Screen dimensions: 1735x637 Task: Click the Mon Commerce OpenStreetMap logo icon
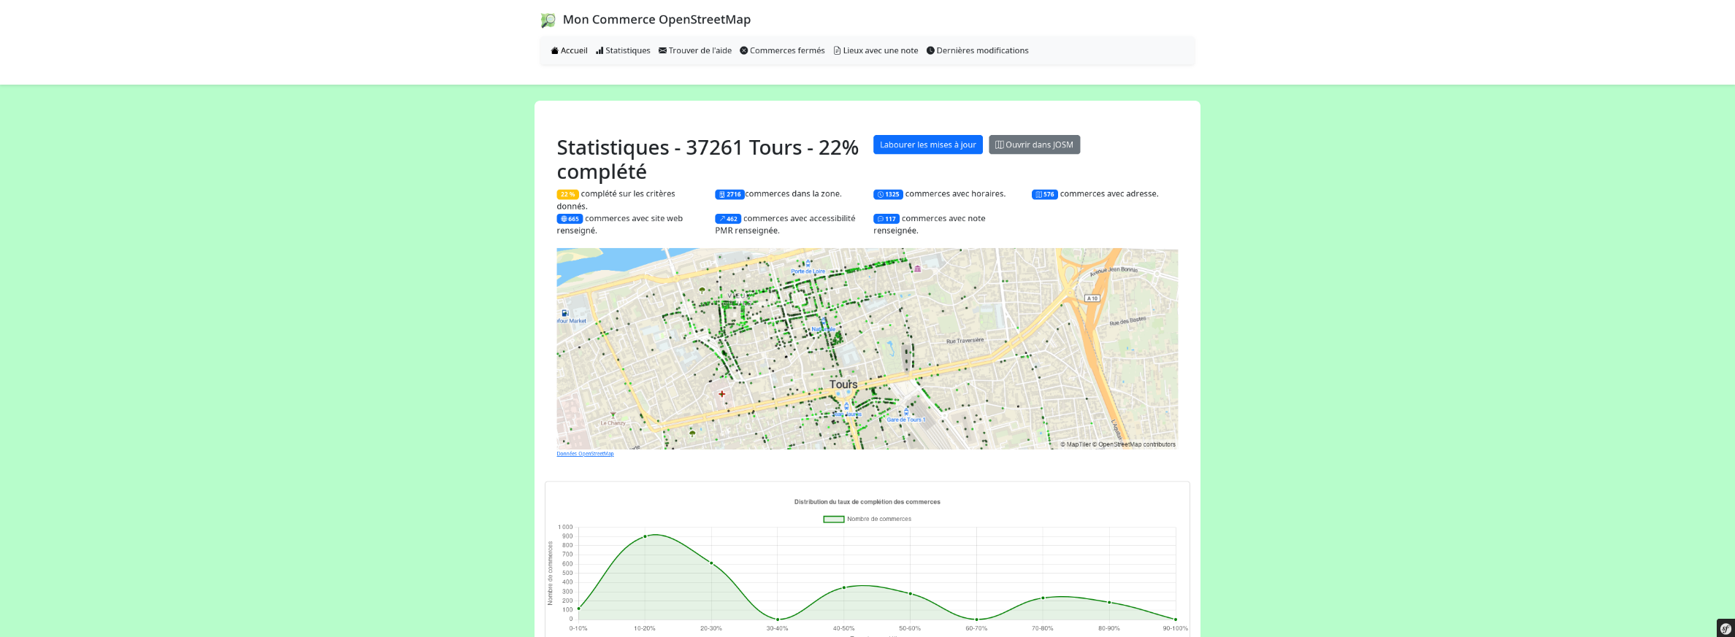548,20
